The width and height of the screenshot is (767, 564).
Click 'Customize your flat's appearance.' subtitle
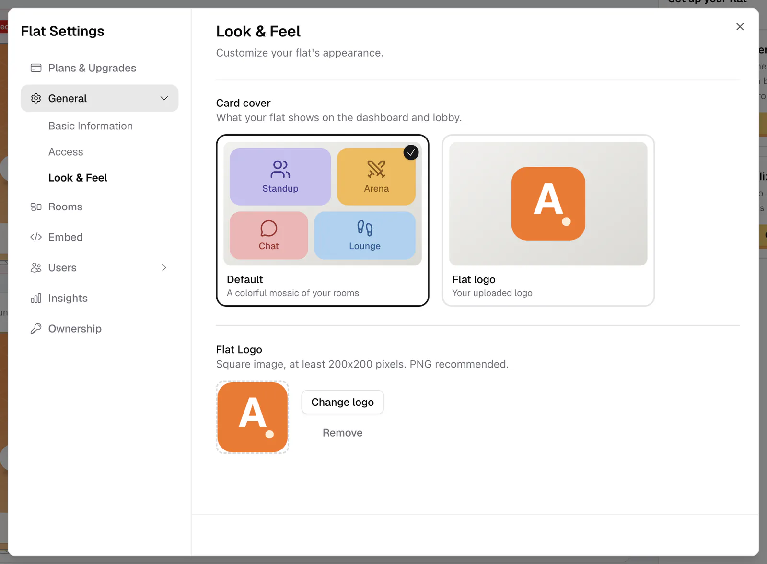coord(300,53)
